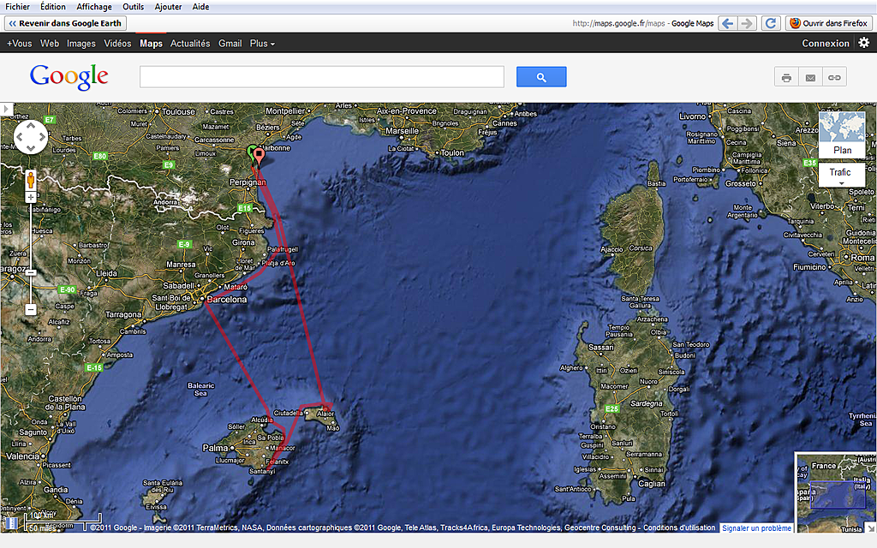The height and width of the screenshot is (548, 877).
Task: Open the Web link
Action: pos(49,43)
